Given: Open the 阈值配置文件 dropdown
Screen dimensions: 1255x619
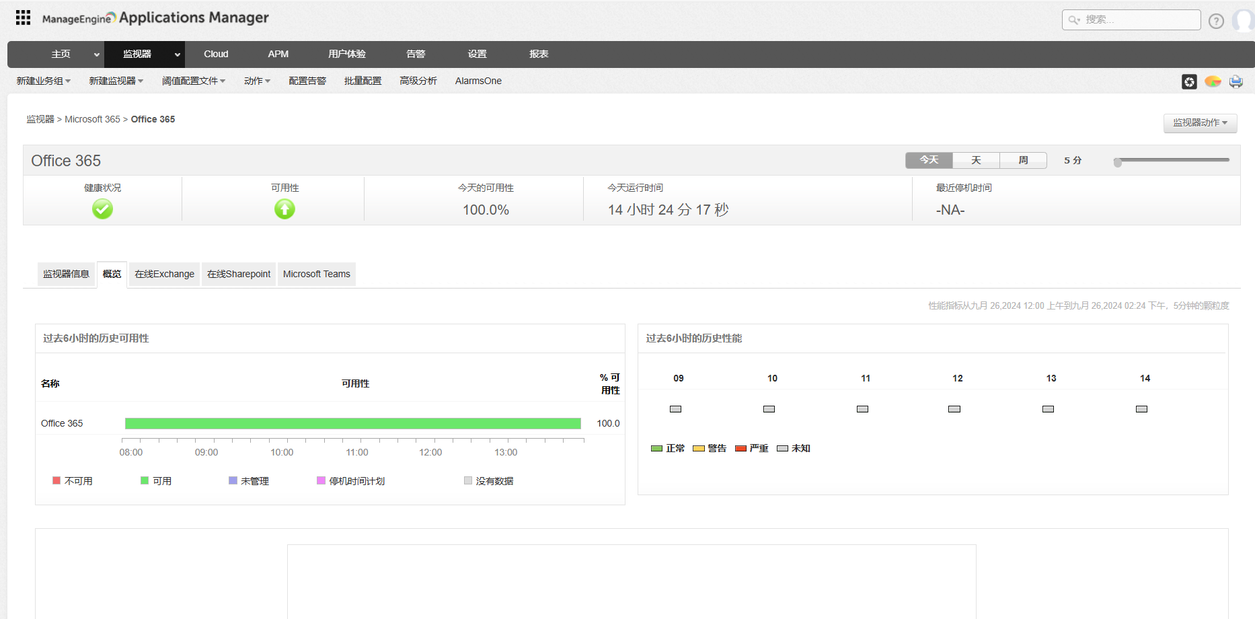Looking at the screenshot, I should coord(194,81).
